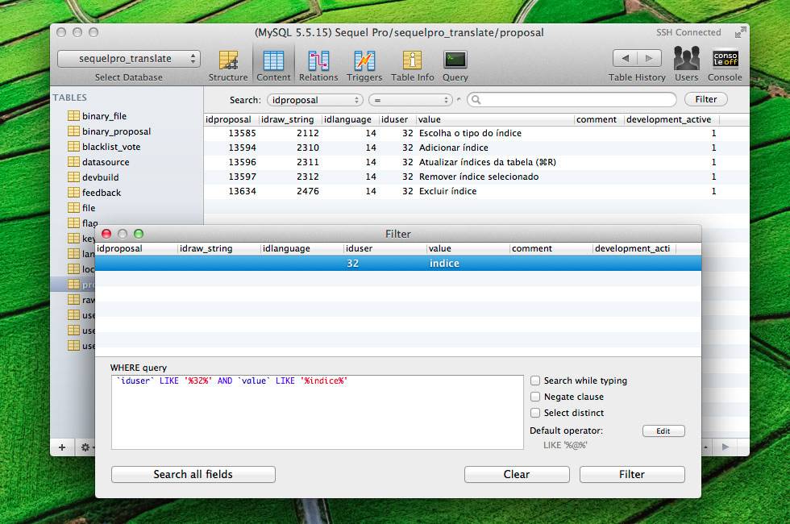Click the Search all fields button
790x524 pixels.
(193, 474)
